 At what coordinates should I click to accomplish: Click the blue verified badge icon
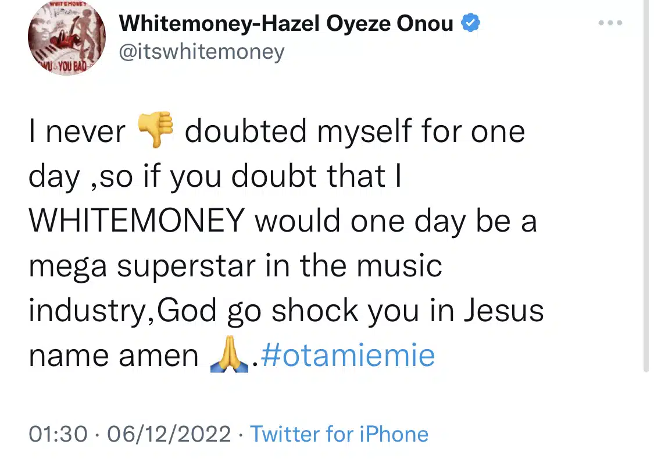coord(470,23)
